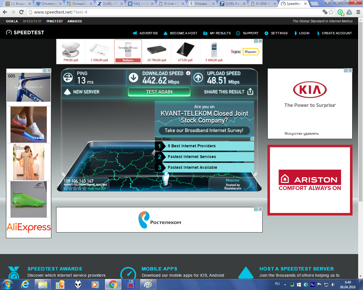The width and height of the screenshot is (363, 290).
Task: Open the Chrome hamburger menu
Action: [x=358, y=12]
